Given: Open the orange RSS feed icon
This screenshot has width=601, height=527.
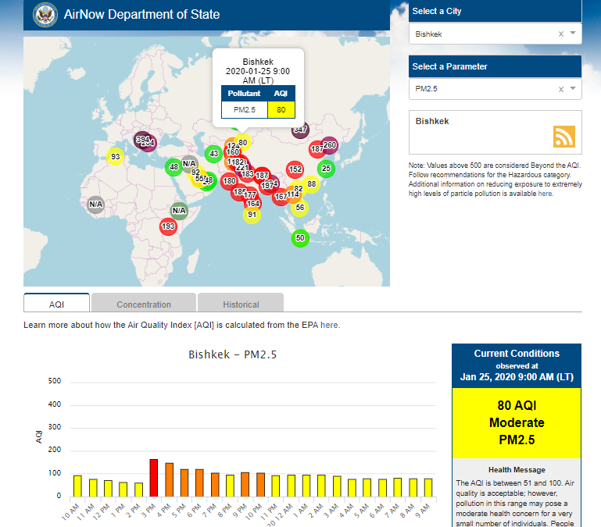Looking at the screenshot, I should click(x=563, y=136).
